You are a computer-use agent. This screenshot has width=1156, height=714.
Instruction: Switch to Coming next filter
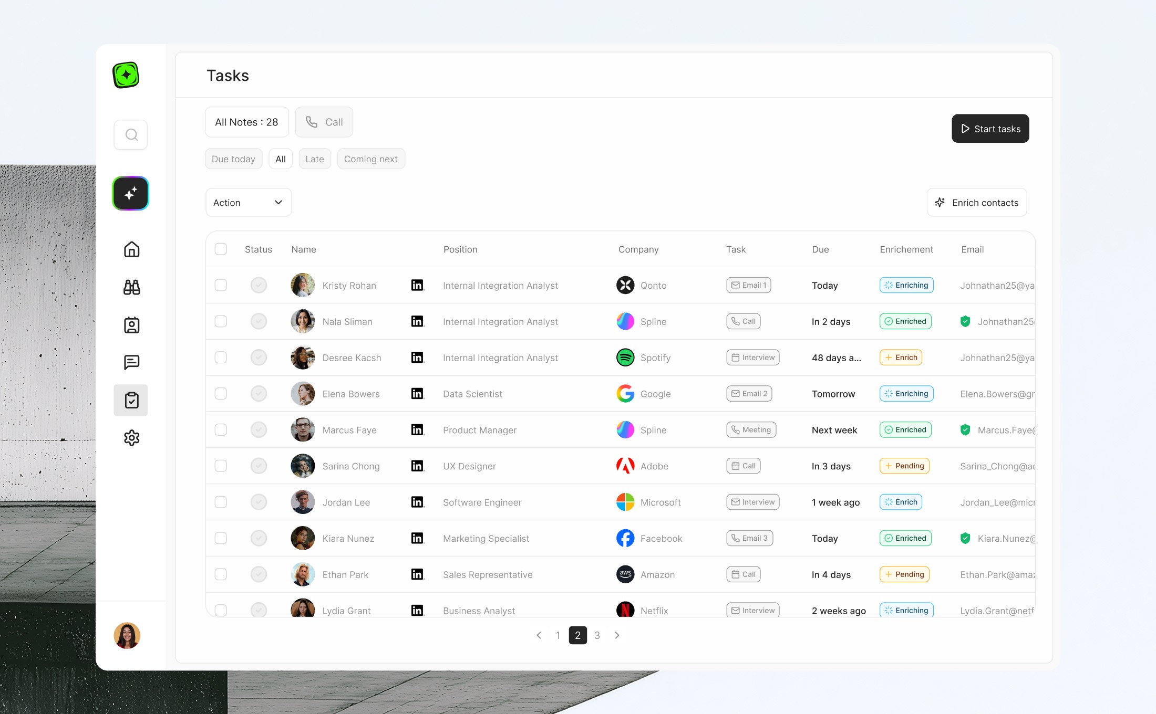(370, 159)
